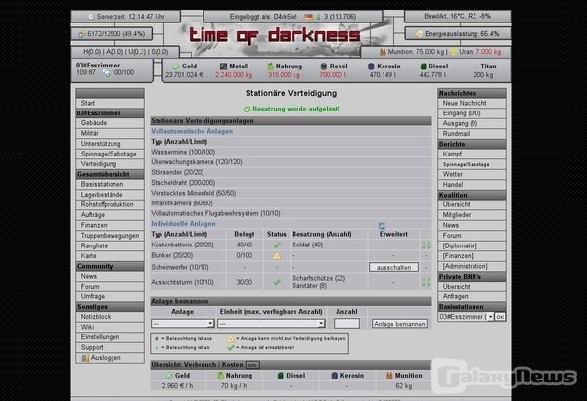Open Eingang (0/0) inbox link
587x401 pixels.
[472, 113]
